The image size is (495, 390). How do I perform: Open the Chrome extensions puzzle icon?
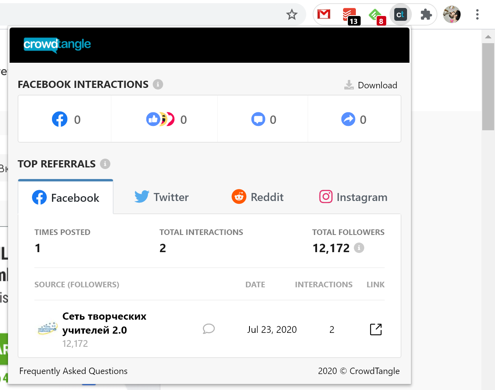click(426, 15)
